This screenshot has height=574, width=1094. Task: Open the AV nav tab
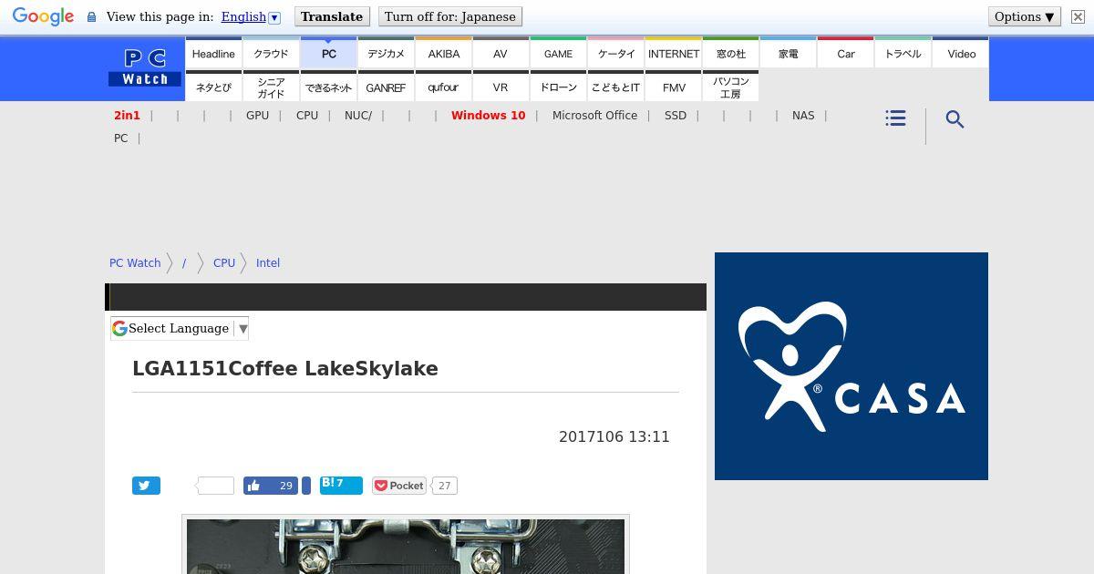tap(501, 53)
